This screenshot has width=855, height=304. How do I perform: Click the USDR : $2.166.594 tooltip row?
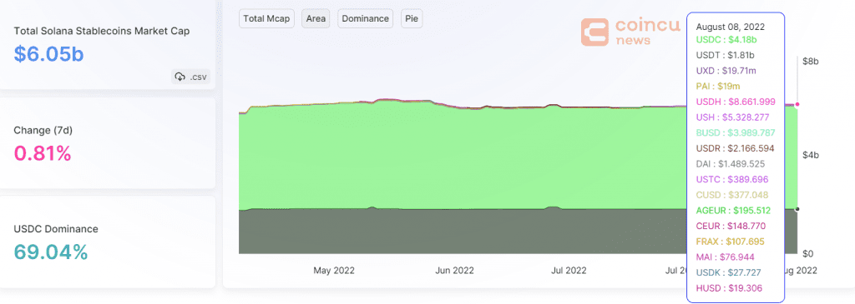pos(735,148)
